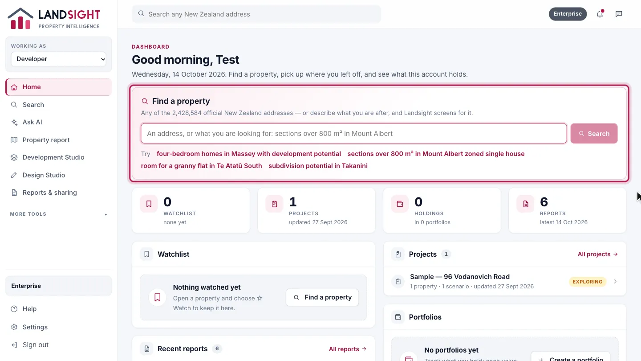Click the Holdings portfolio stat icon
This screenshot has width=641, height=361.
coord(400,204)
